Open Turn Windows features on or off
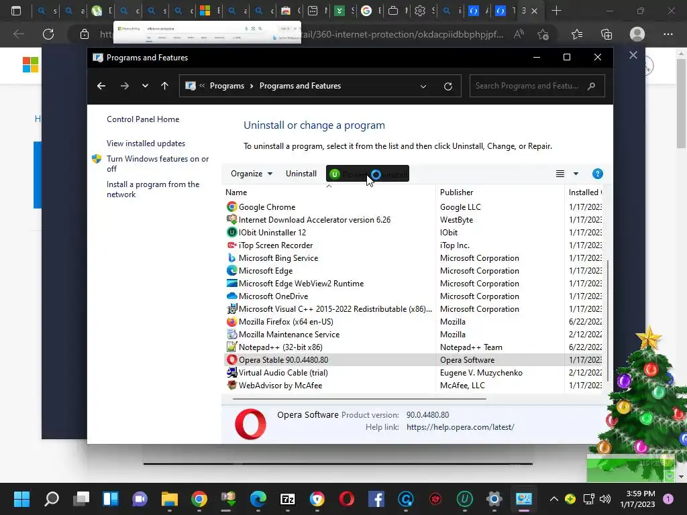 pyautogui.click(x=158, y=164)
